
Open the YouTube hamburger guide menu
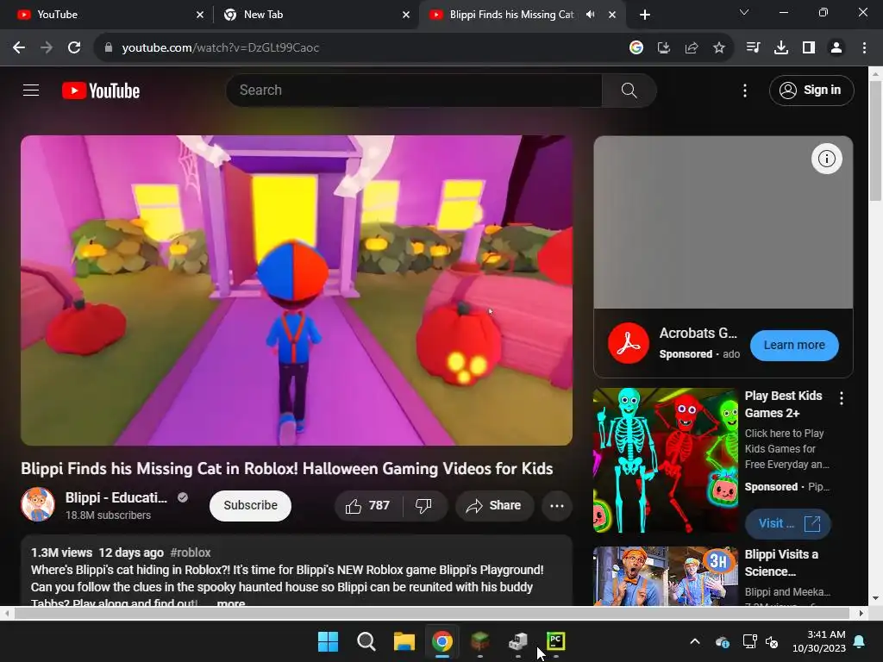tap(31, 90)
